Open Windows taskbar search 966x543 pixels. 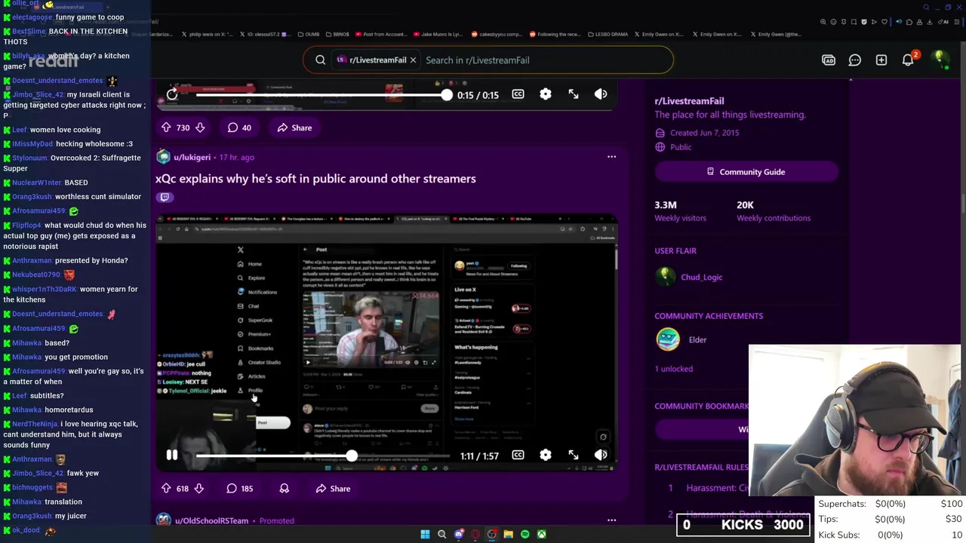click(x=441, y=534)
